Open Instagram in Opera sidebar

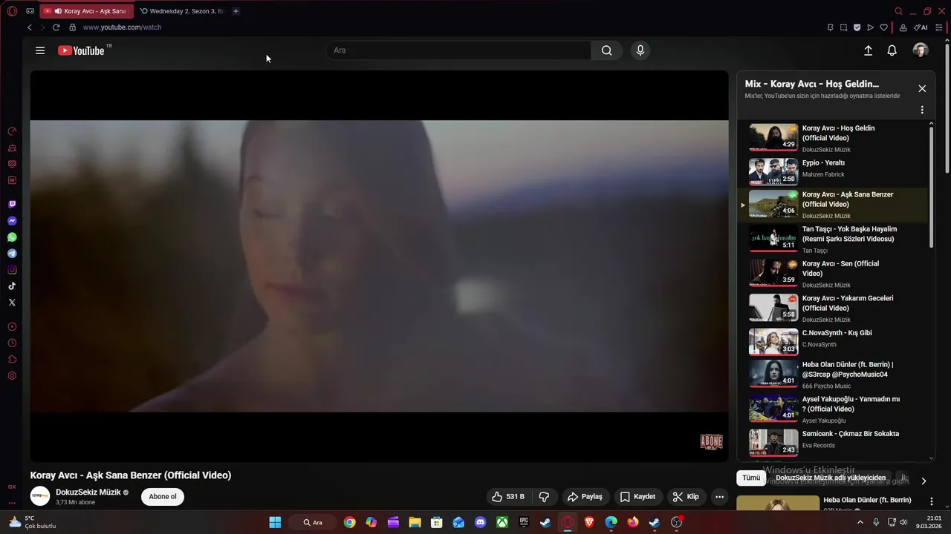pyautogui.click(x=12, y=270)
